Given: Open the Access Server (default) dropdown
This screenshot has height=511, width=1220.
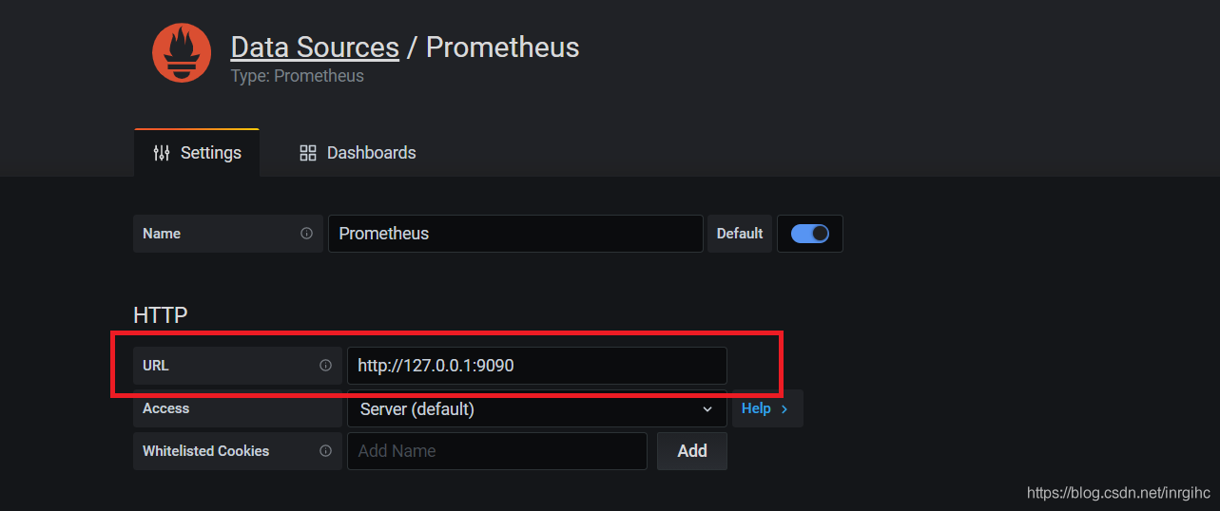Looking at the screenshot, I should 535,409.
